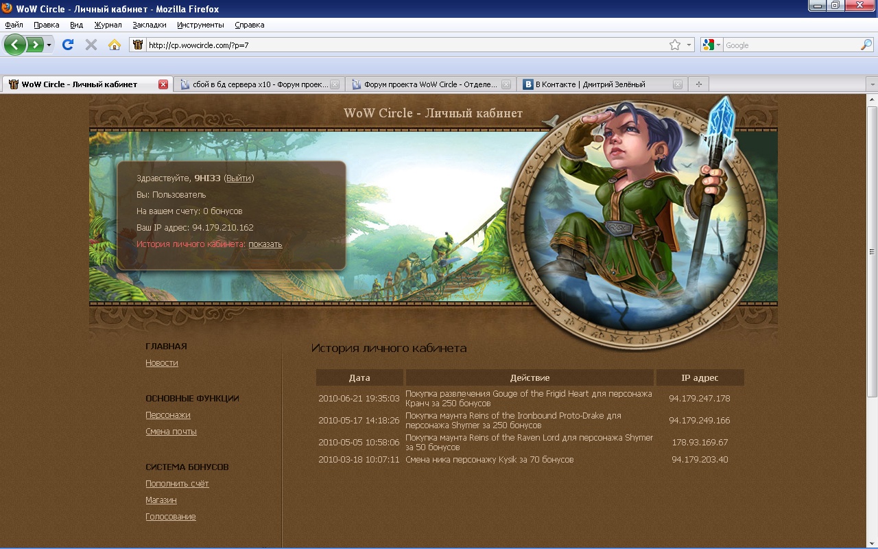The width and height of the screenshot is (878, 549).
Task: Switch to the сбой в бд сервера x10 tab
Action: tap(258, 84)
